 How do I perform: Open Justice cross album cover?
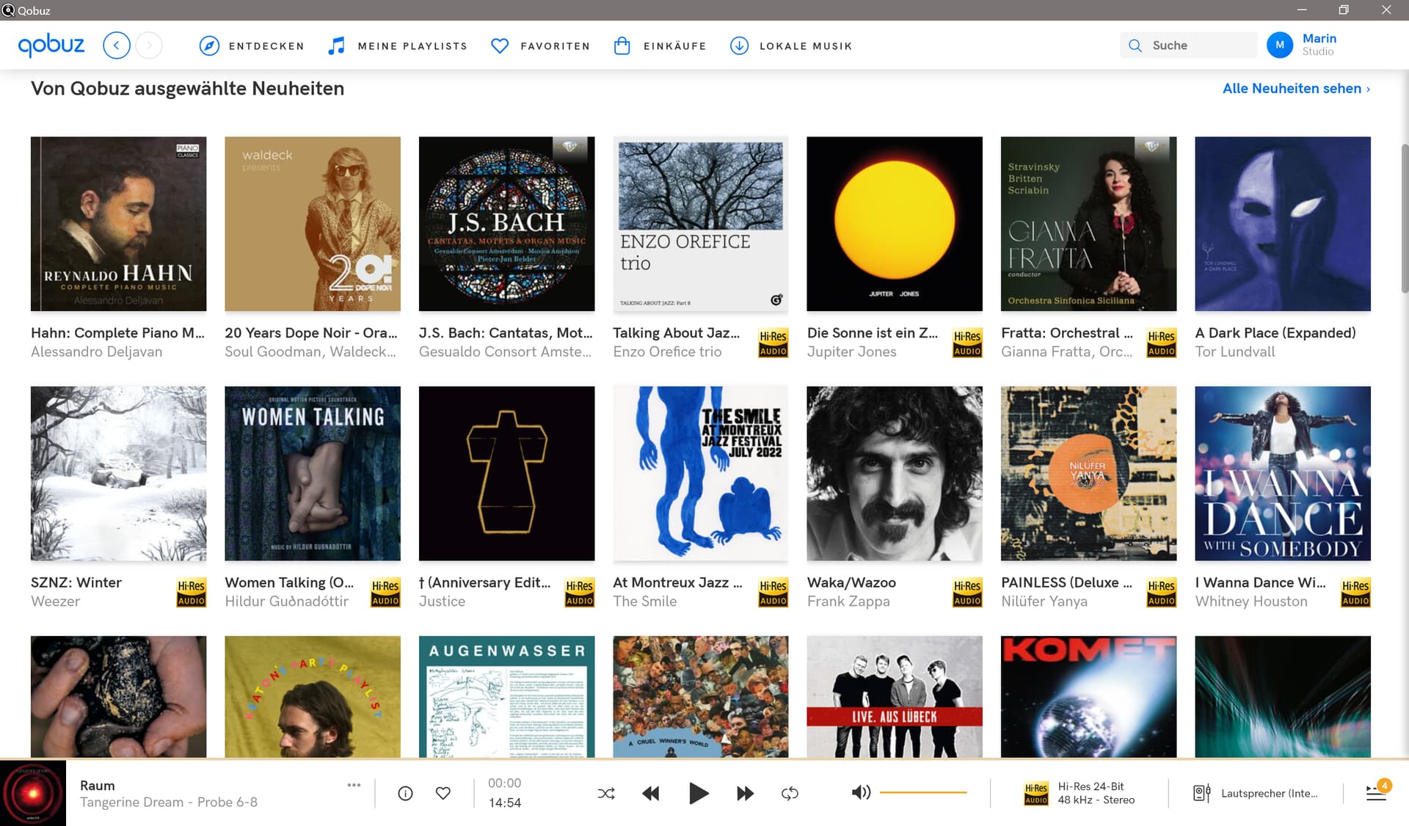pyautogui.click(x=506, y=473)
